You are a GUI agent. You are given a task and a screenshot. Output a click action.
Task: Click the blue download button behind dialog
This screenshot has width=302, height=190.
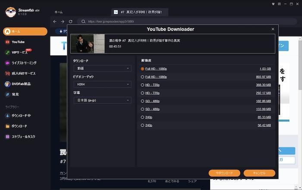pyautogui.click(x=62, y=31)
